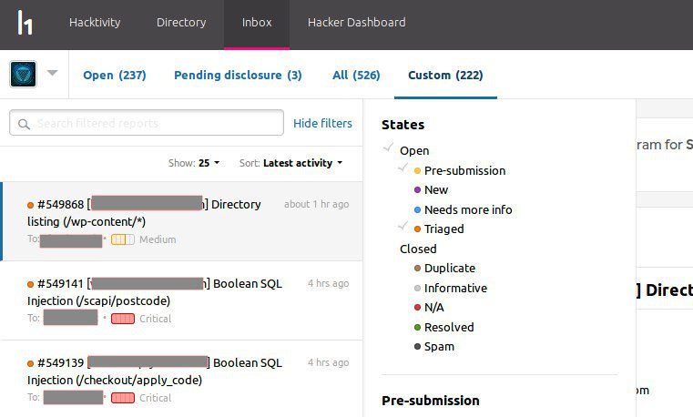This screenshot has height=417, width=693.
Task: Click the Pre-submission section heading
Action: [431, 401]
